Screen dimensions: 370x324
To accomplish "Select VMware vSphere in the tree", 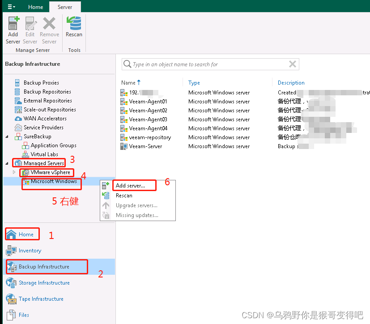I will pos(50,172).
